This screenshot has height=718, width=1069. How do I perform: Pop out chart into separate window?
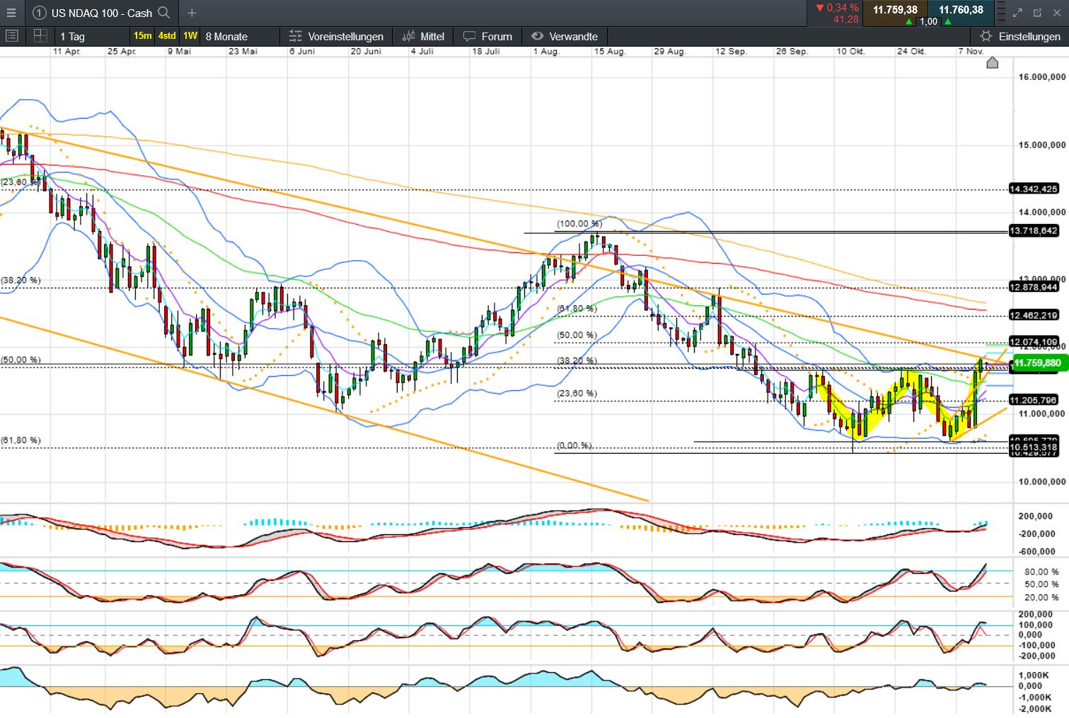(x=1037, y=13)
